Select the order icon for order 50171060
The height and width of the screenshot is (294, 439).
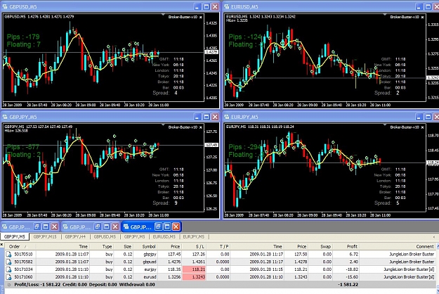click(8, 277)
